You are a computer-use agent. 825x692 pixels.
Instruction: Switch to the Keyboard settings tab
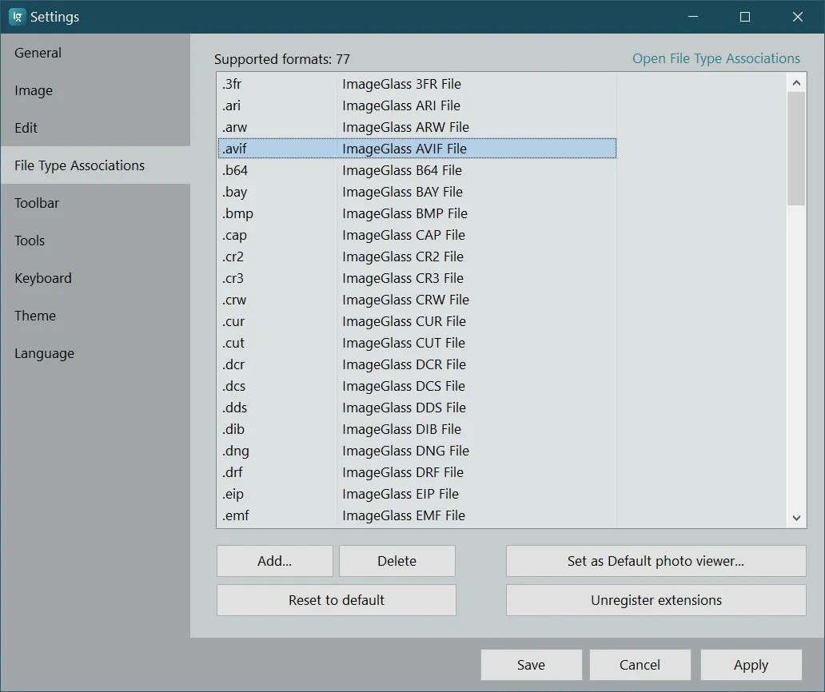(x=95, y=278)
